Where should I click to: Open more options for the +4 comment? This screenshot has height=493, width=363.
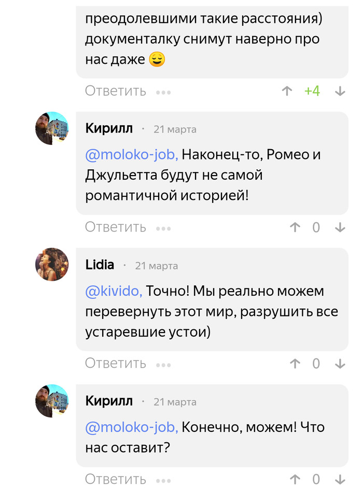pos(163,92)
